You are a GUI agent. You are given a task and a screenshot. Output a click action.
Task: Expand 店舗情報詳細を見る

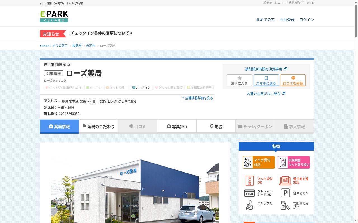pos(197,98)
